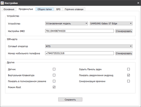Expand the MTS operator dropdown
This screenshot has height=107, width=141.
pos(89,46)
